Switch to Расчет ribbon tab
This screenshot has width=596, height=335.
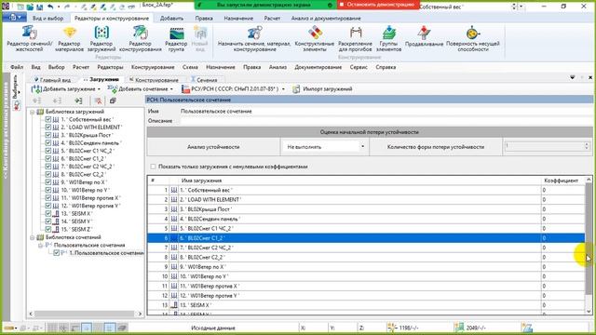pos(272,19)
